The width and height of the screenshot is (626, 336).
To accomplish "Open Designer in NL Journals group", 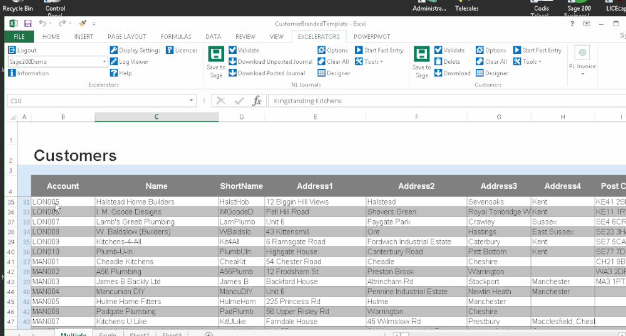I will tap(334, 73).
